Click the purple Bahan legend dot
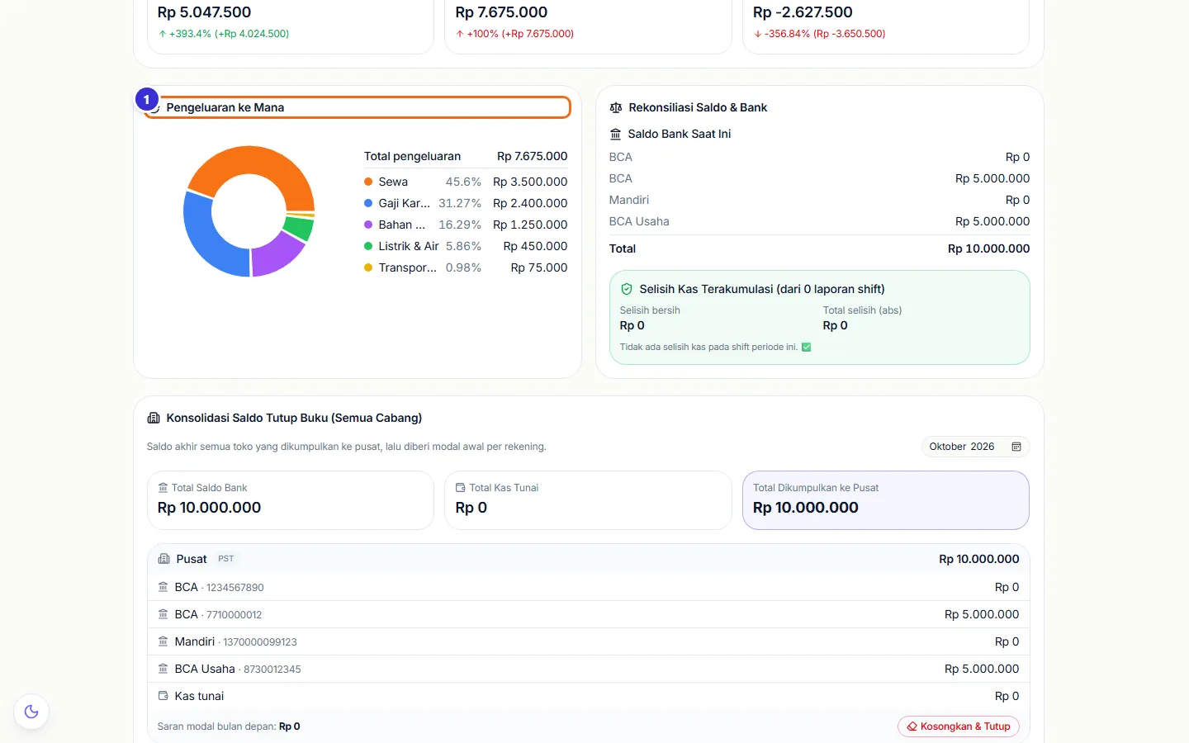 tap(368, 225)
